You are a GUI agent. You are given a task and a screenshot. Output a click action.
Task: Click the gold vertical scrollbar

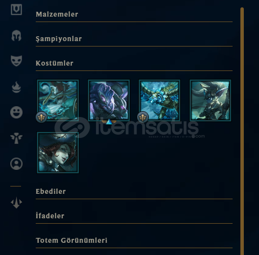coord(242,131)
